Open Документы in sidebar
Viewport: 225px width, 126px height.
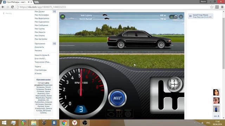tap(39, 47)
